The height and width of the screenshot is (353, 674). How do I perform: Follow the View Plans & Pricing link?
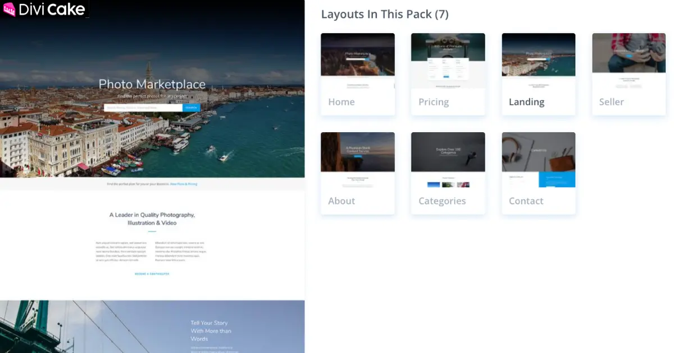point(184,184)
